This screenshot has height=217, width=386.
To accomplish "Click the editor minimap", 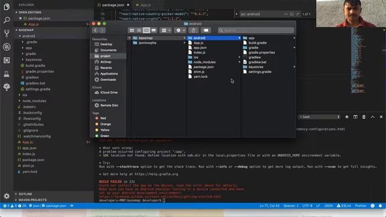I will click(x=358, y=60).
